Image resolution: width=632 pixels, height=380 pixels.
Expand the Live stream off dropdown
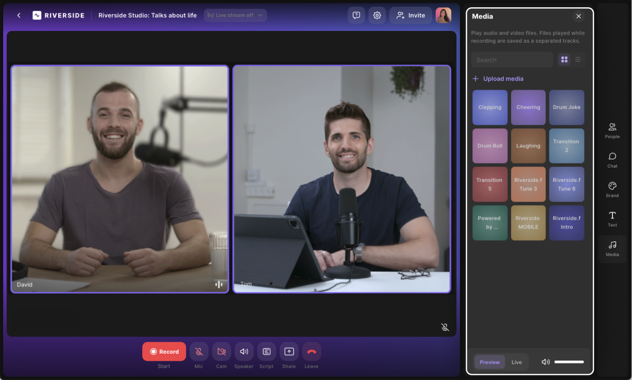pos(235,15)
